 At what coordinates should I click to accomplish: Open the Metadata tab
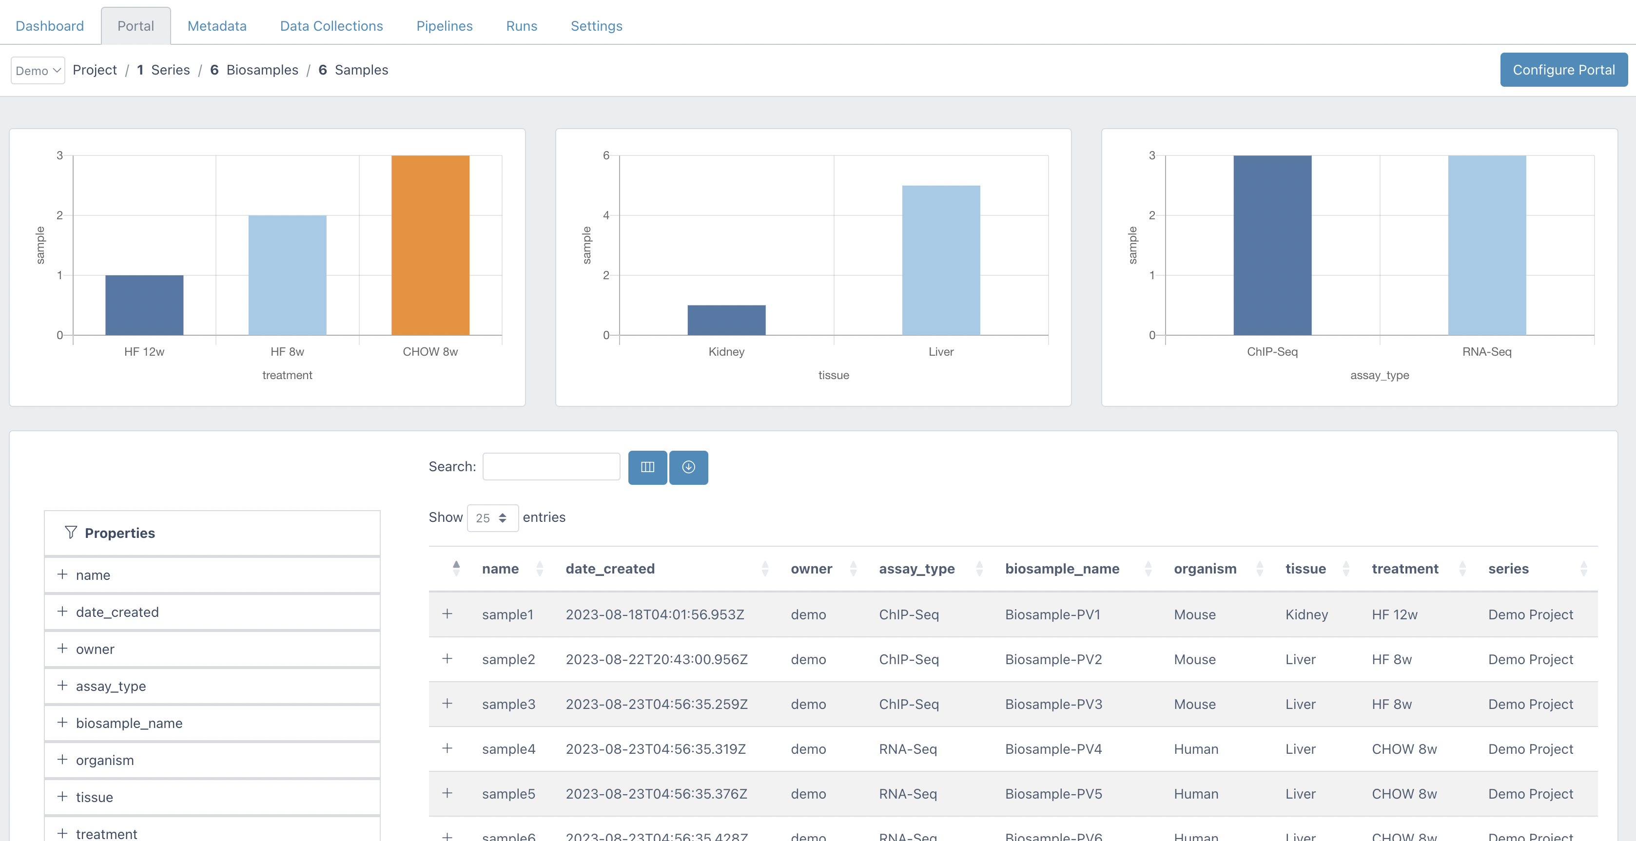(217, 26)
